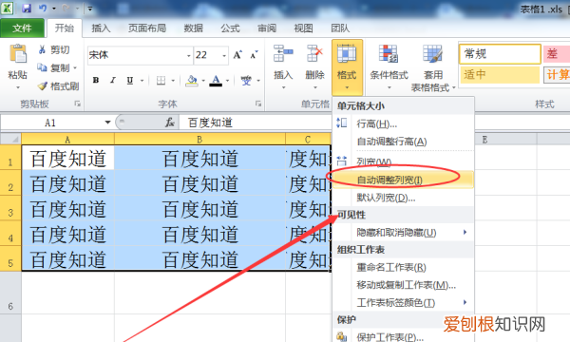Open the Name Box dropdown arrow
Image resolution: width=570 pixels, height=342 pixels.
coord(107,123)
